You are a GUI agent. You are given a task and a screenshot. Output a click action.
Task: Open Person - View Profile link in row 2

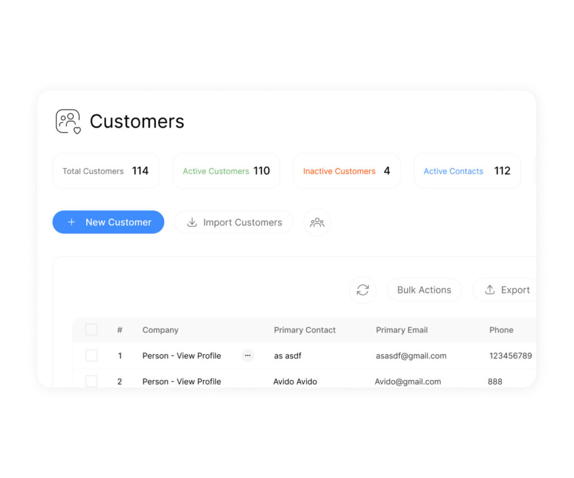pos(182,382)
